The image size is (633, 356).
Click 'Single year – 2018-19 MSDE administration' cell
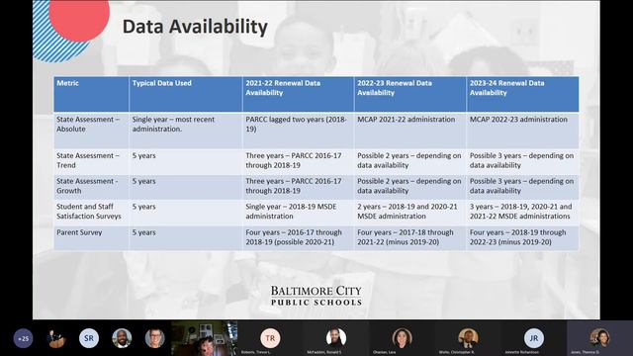[x=299, y=212]
